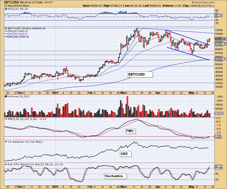Click the On Balance Vol (16 May) legend label

(25, 142)
